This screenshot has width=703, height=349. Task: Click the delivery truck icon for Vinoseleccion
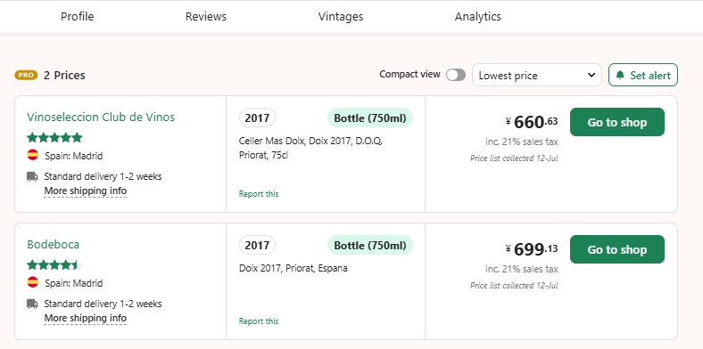32,176
